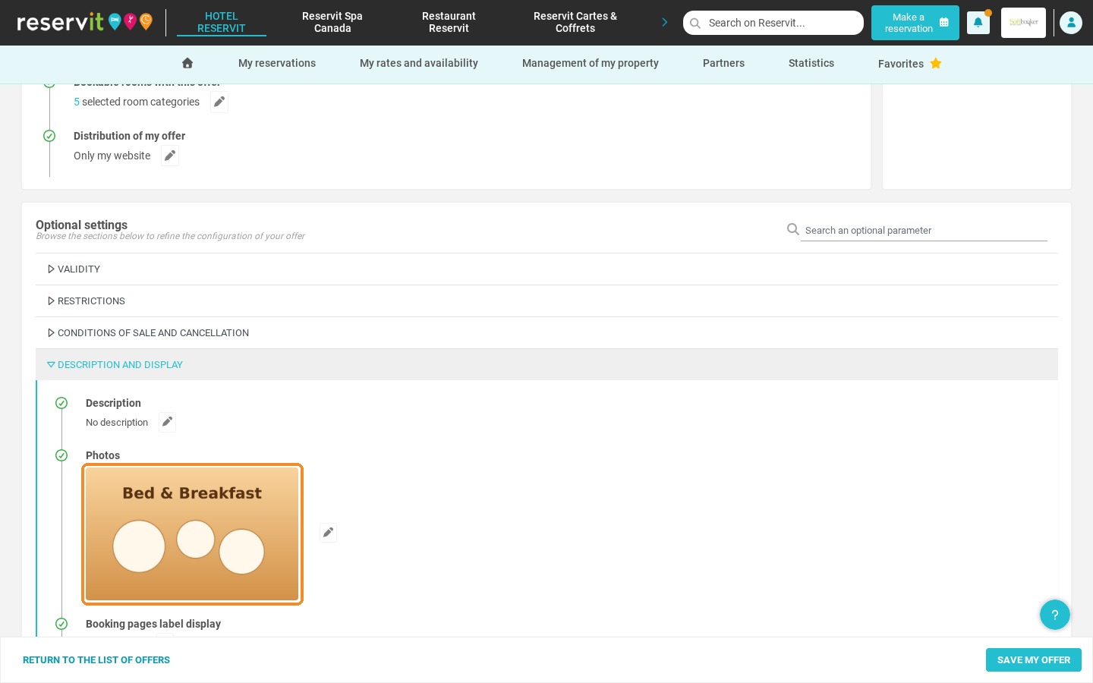Image resolution: width=1093 pixels, height=683 pixels.
Task: Open Partners menu
Action: pos(723,63)
